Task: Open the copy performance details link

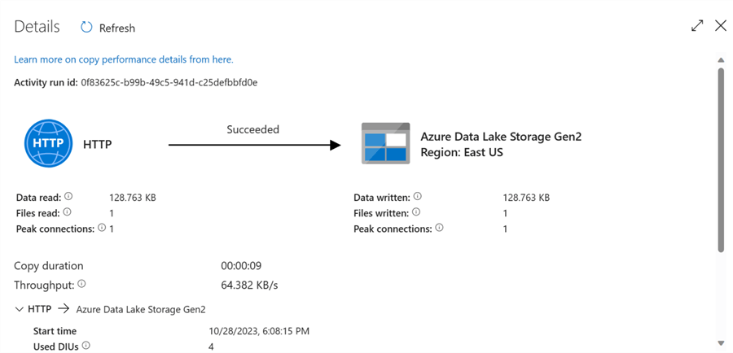Action: click(123, 59)
